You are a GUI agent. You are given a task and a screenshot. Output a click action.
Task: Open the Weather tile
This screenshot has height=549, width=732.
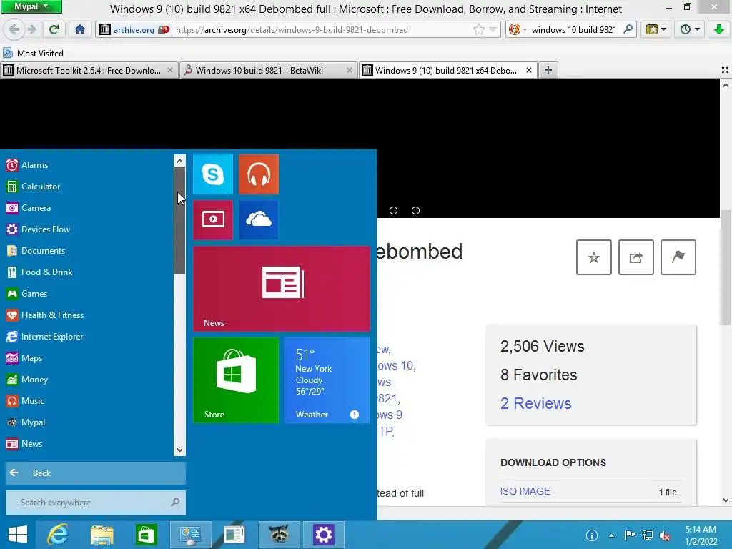(327, 380)
